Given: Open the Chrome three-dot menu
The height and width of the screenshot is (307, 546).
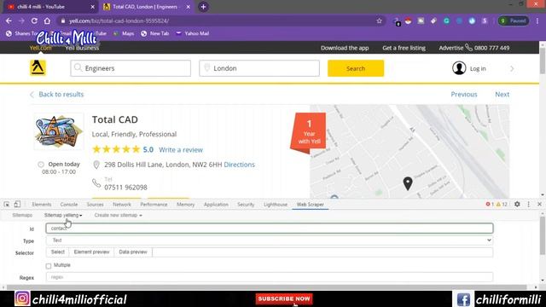Looking at the screenshot, I should point(537,20).
